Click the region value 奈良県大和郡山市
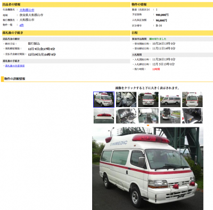 click(31, 15)
